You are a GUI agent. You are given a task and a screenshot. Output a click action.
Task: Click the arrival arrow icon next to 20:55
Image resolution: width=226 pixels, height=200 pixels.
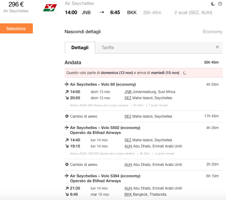(67, 98)
